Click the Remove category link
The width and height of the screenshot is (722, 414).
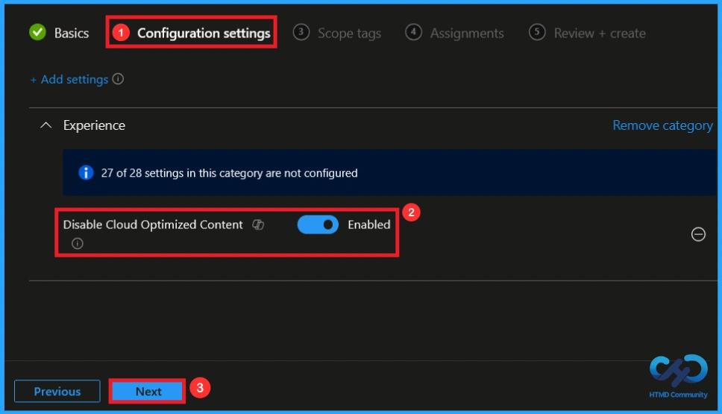click(662, 125)
